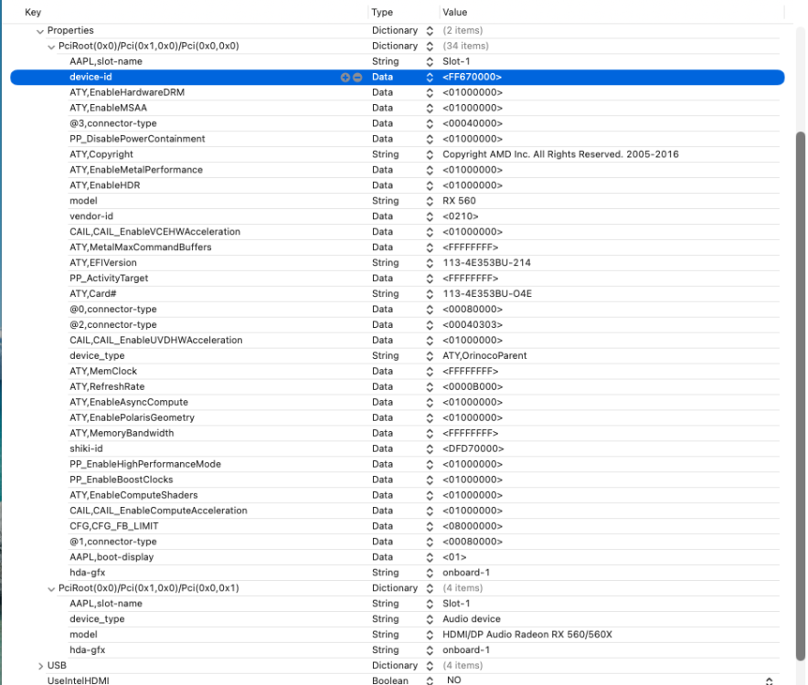Viewport: 808px width, 685px height.
Task: Open type selector for device-id row
Action: tap(430, 78)
